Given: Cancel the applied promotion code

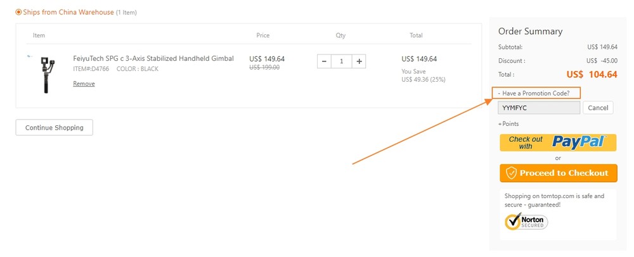Looking at the screenshot, I should 598,108.
